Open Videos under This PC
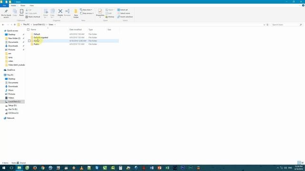The height and width of the screenshot is (171, 305). coord(11,98)
